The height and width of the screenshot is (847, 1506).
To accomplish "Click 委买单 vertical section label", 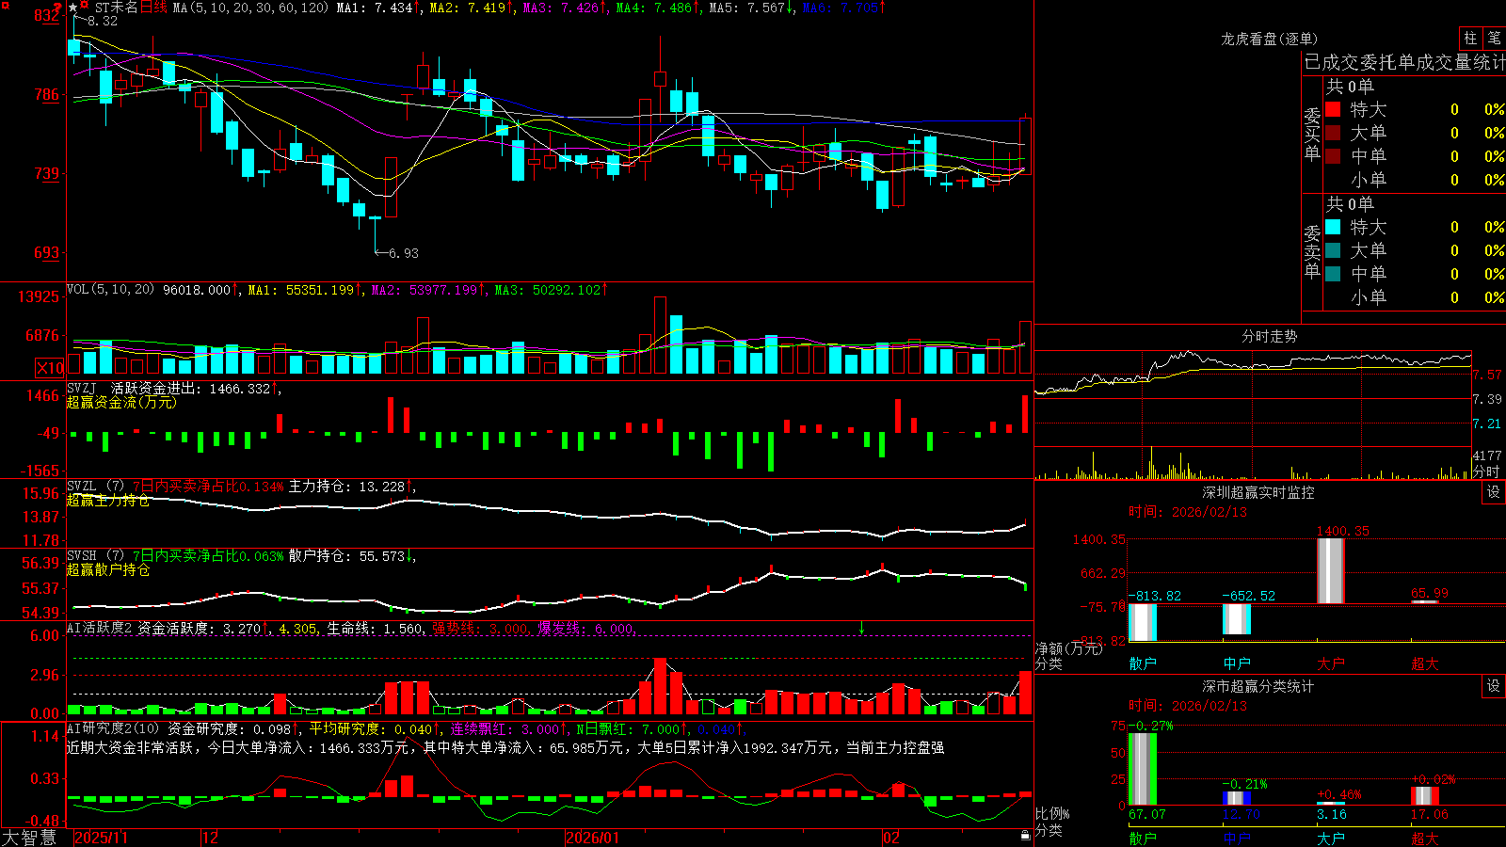I will [1312, 134].
